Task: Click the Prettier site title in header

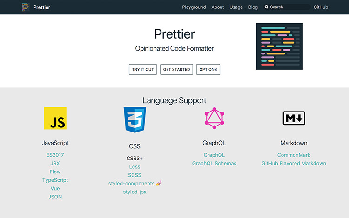Action: [x=41, y=7]
